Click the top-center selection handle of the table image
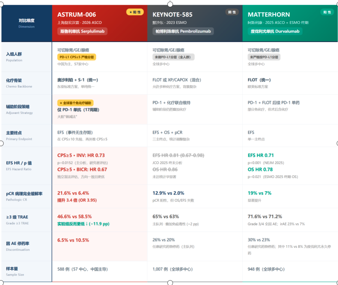Viewport: 338px width, 285px height. point(170,4)
